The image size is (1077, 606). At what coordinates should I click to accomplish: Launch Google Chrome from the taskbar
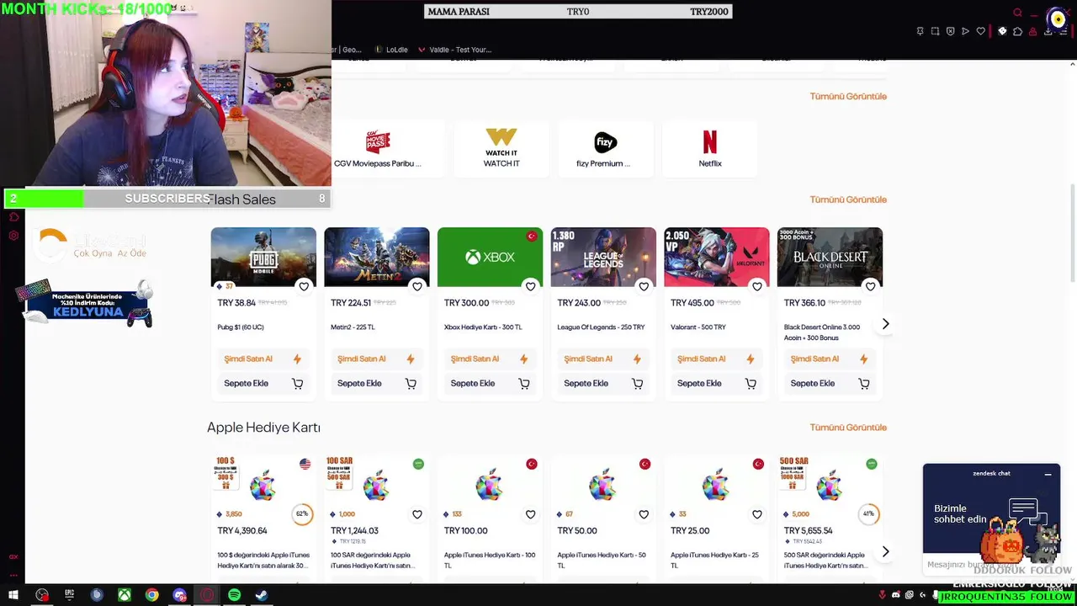pos(151,595)
